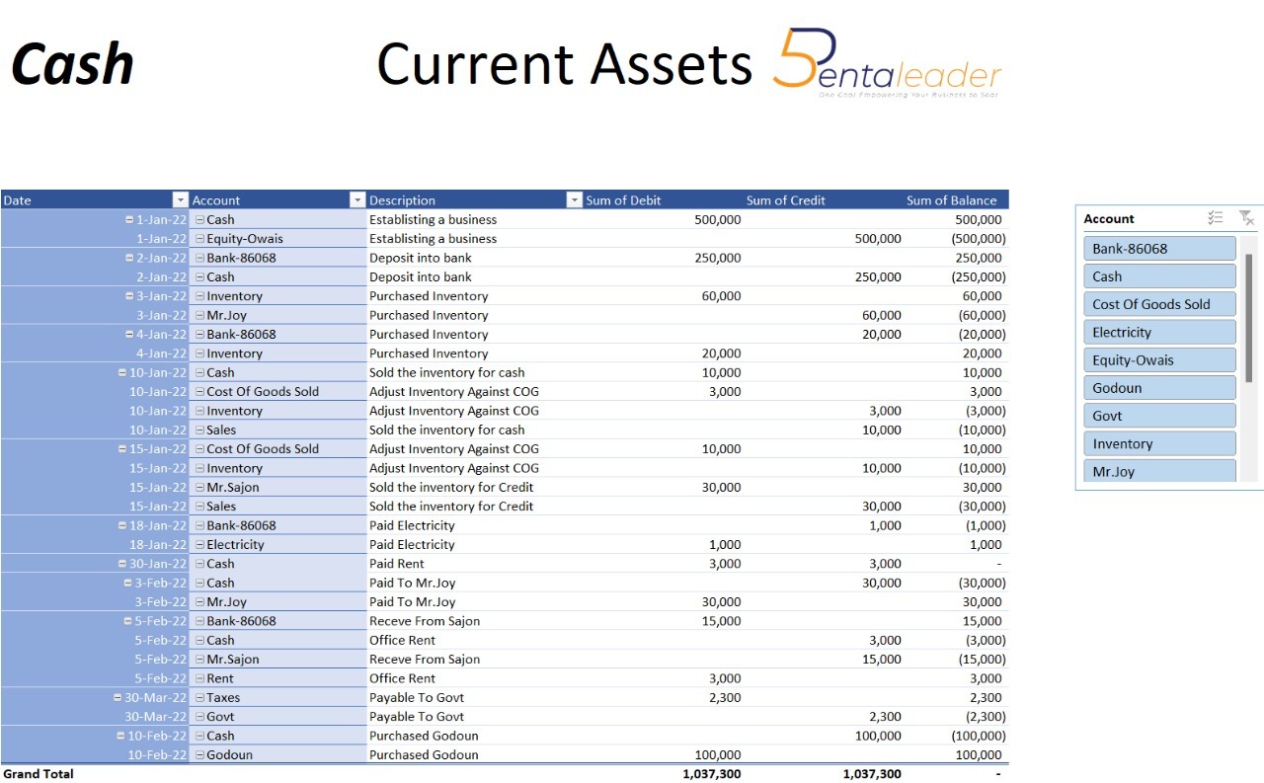
Task: Clear the Account slicer filter
Action: pyautogui.click(x=1246, y=218)
